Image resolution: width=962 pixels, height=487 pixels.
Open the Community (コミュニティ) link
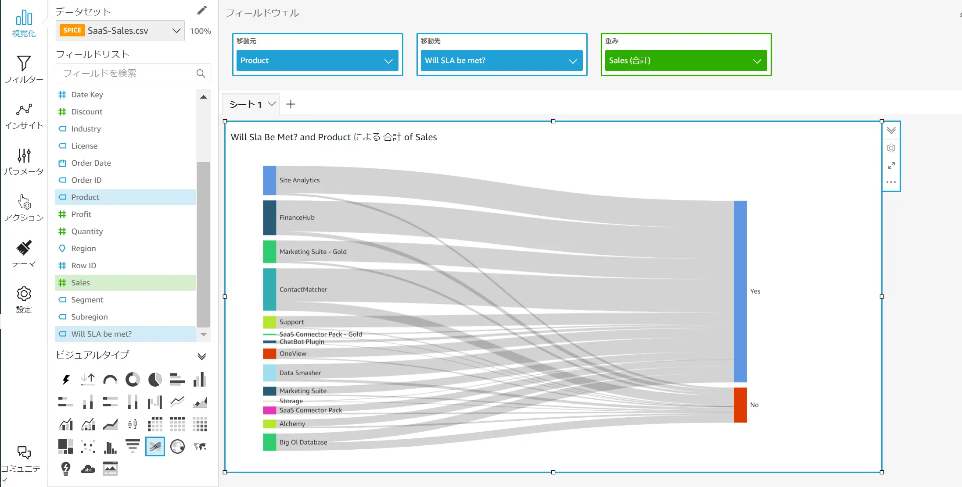23,465
